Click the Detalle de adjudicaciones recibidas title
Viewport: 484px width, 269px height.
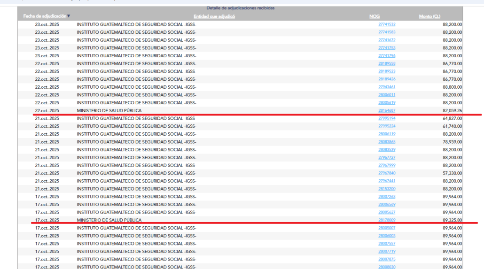240,8
